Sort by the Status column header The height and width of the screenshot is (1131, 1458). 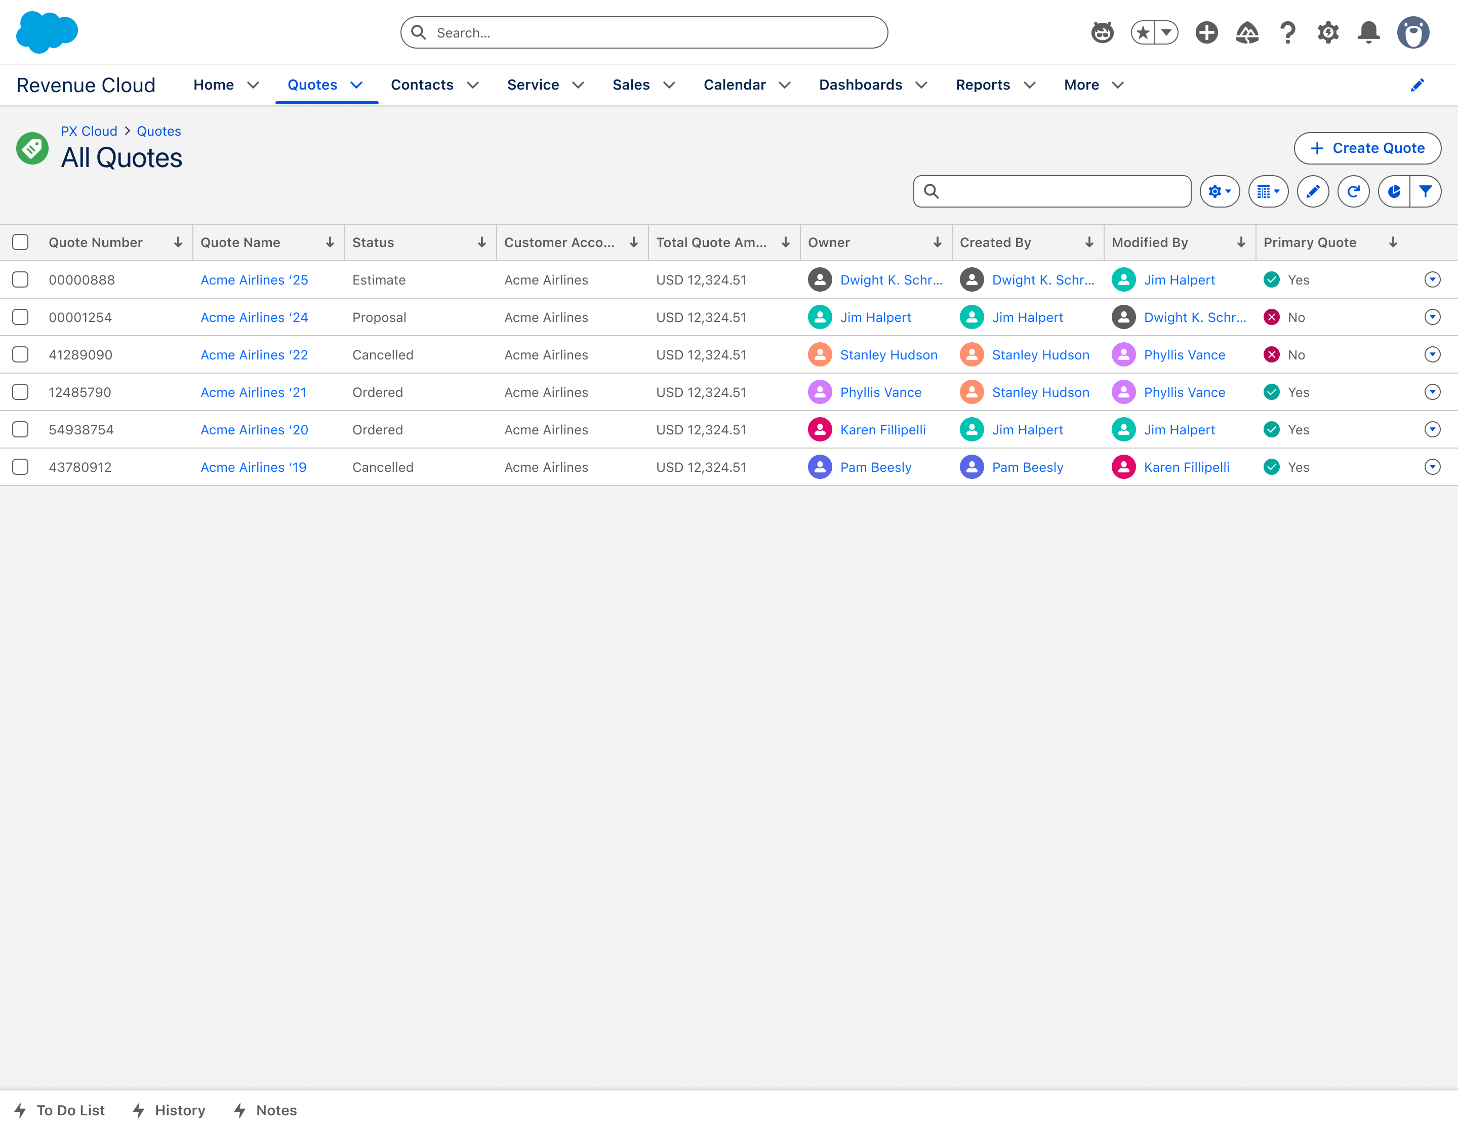(x=373, y=243)
